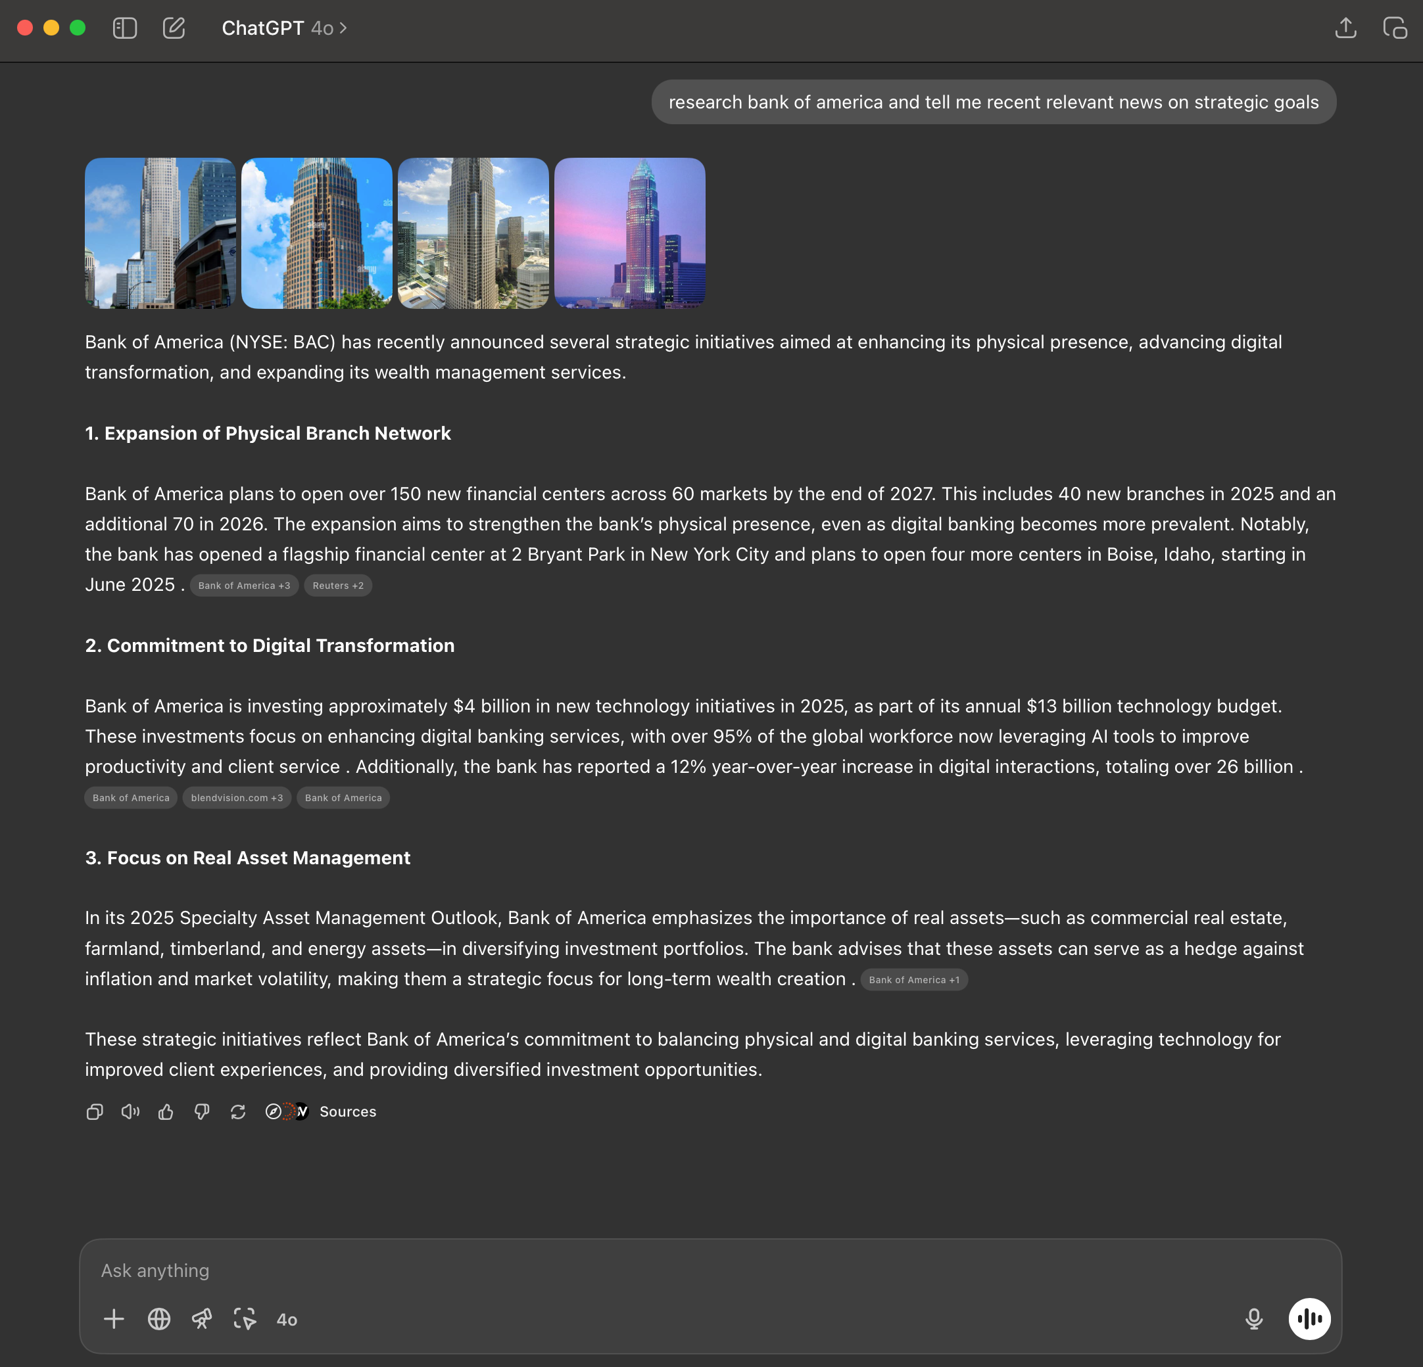1423x1367 pixels.
Task: Click the plus attach button
Action: click(114, 1319)
